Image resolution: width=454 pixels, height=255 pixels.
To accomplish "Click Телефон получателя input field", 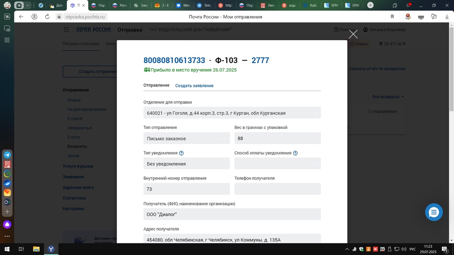I will [277, 189].
